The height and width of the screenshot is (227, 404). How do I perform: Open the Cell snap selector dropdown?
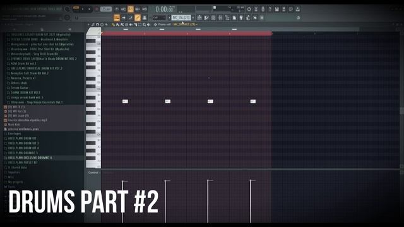159,18
